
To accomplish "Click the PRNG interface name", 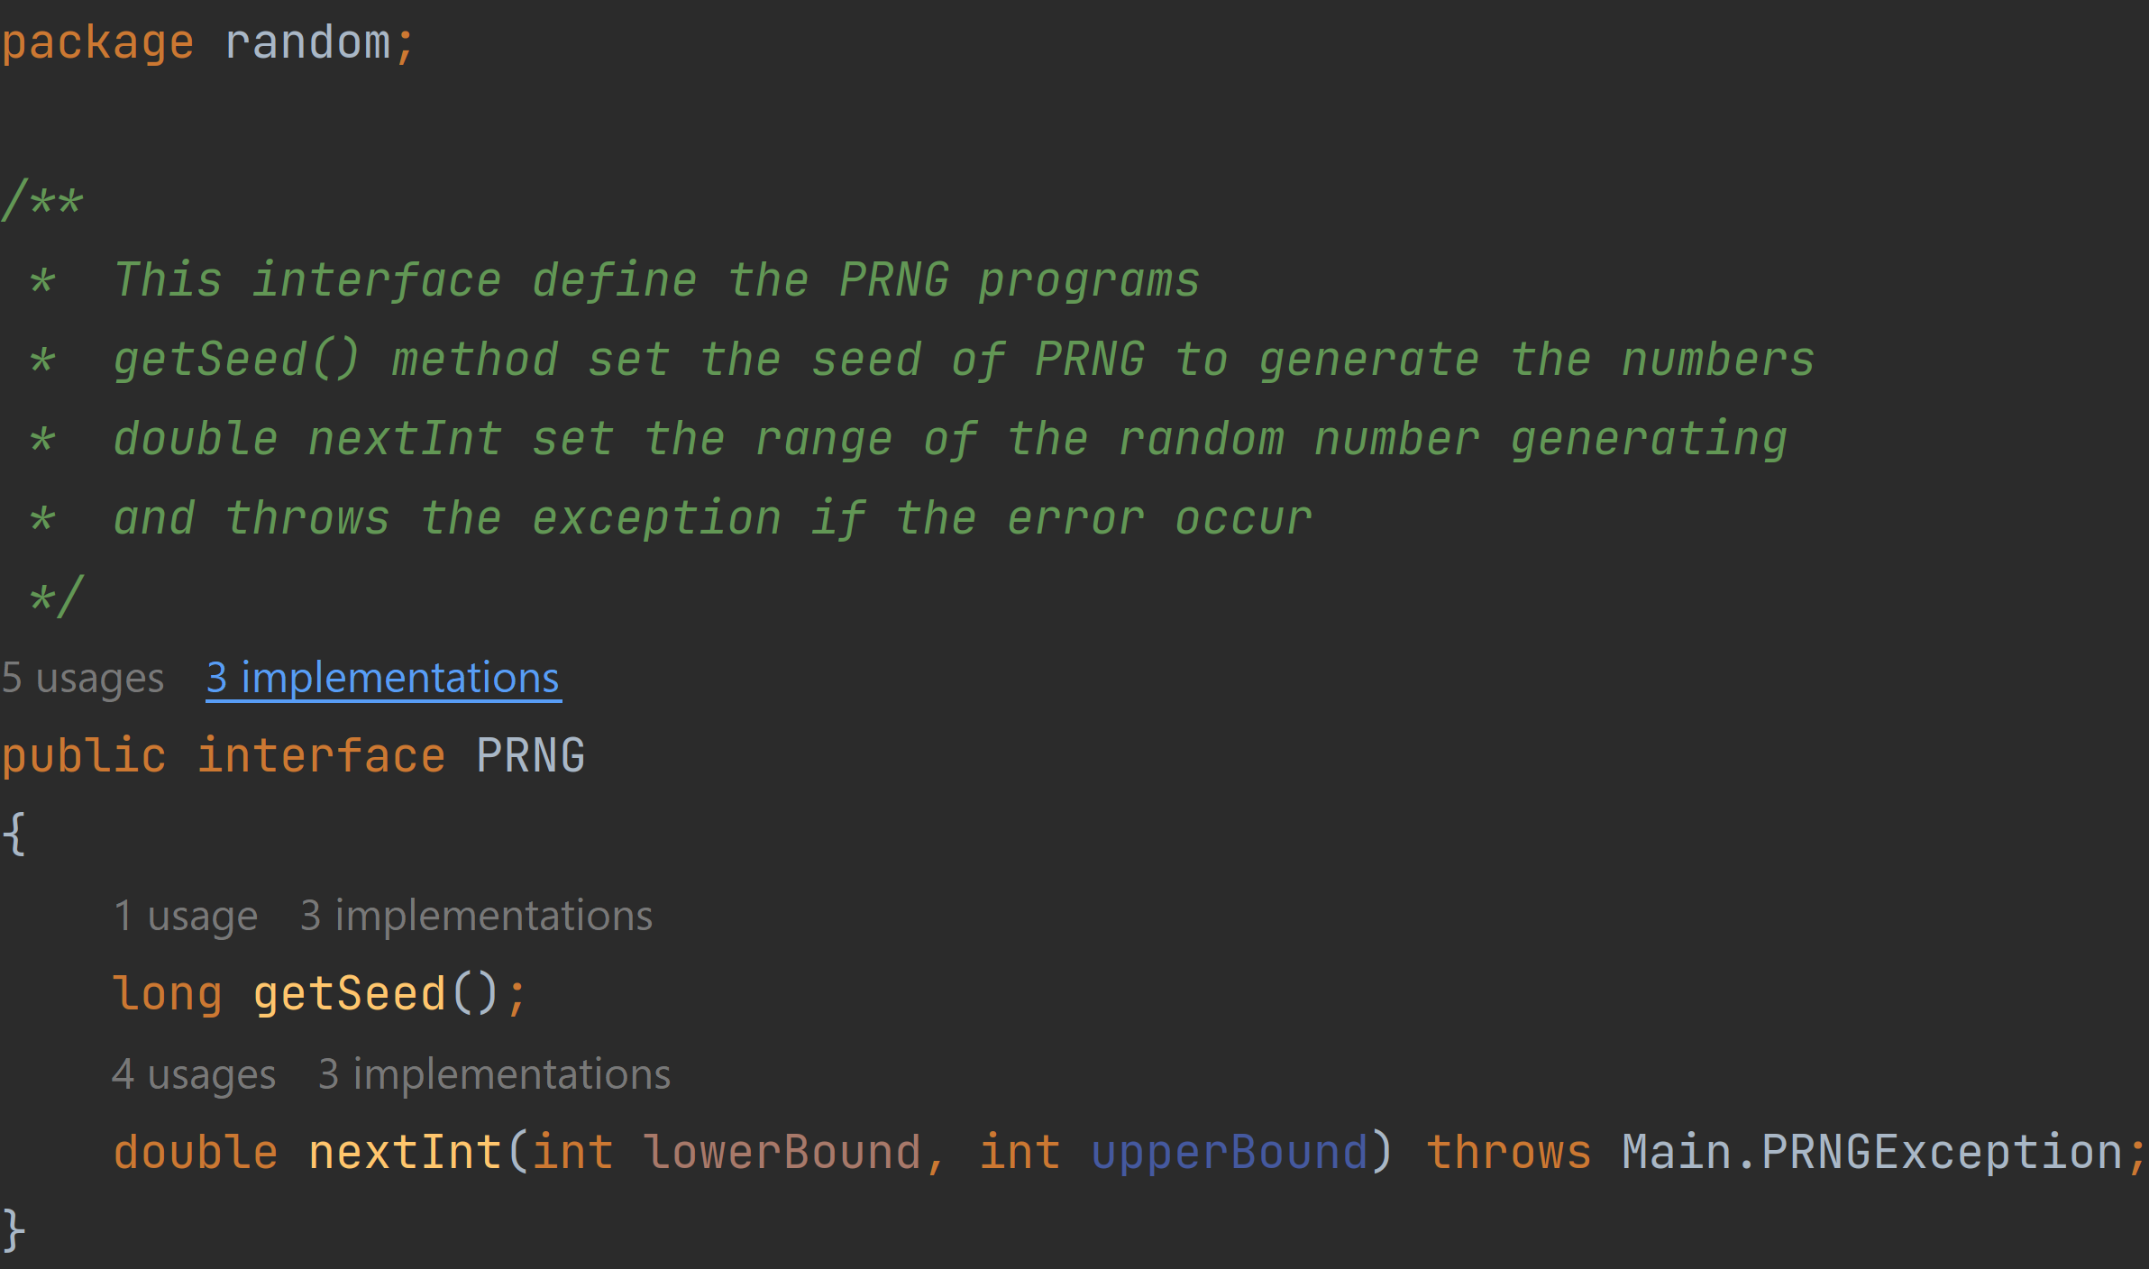I will [531, 755].
